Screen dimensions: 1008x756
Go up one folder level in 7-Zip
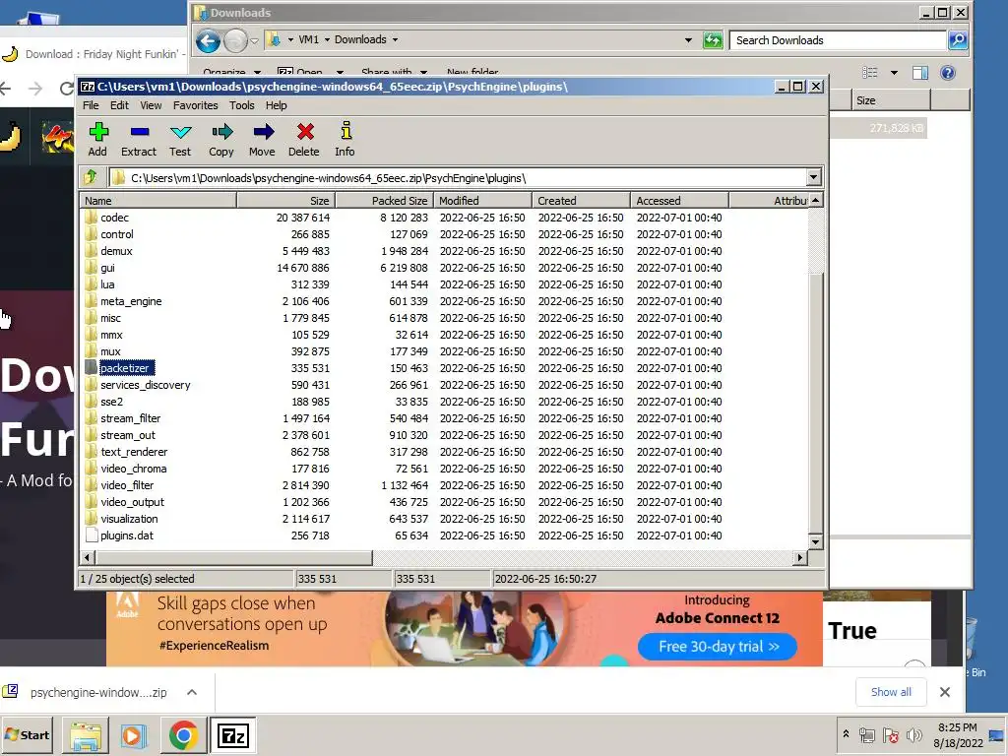click(91, 177)
